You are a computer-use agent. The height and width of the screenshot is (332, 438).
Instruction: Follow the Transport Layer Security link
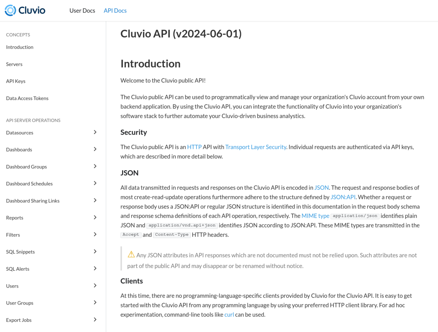tap(256, 147)
